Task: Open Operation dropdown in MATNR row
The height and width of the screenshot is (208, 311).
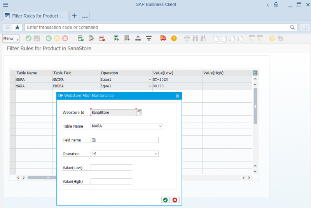Action: pos(150,79)
